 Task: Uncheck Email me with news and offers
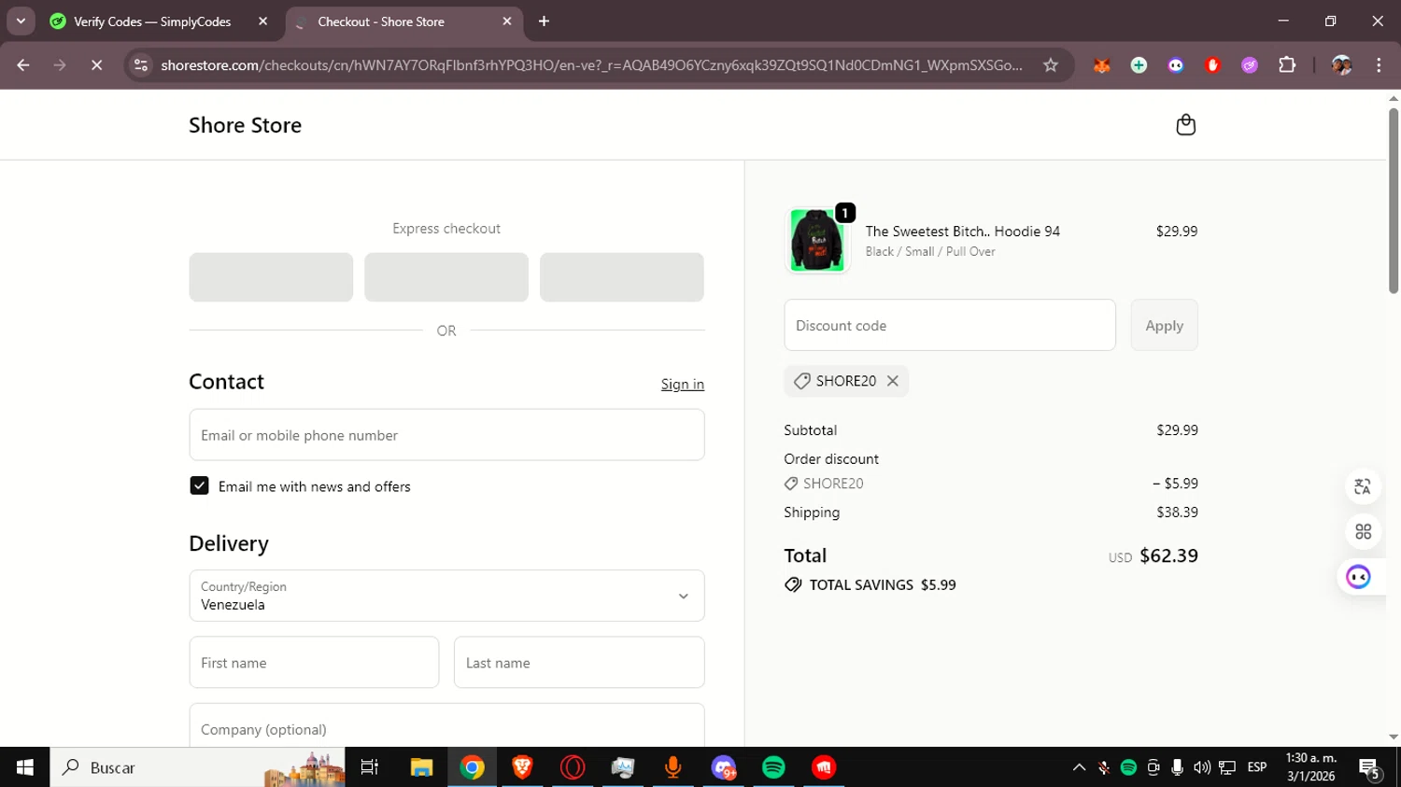coord(199,485)
